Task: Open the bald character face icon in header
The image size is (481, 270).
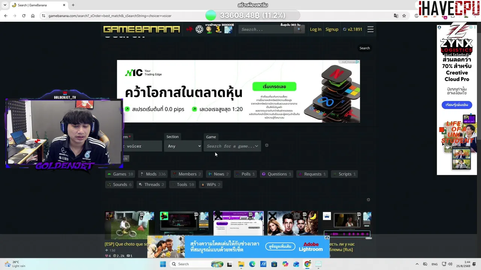Action: pyautogui.click(x=209, y=29)
